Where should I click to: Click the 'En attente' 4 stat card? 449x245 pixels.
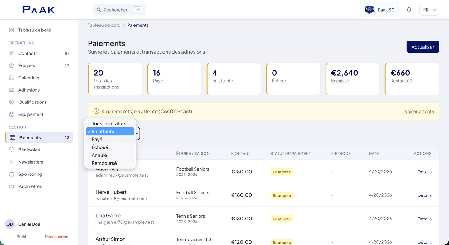coord(234,79)
